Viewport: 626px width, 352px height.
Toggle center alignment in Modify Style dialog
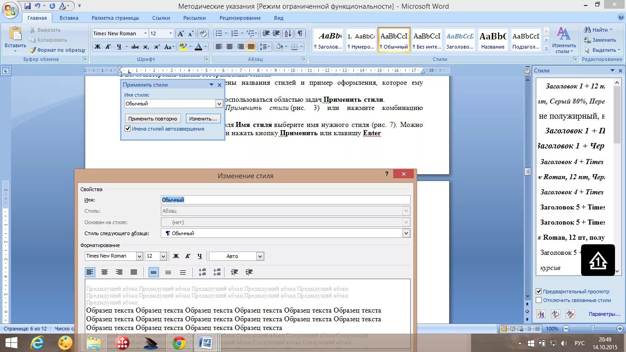coord(104,272)
